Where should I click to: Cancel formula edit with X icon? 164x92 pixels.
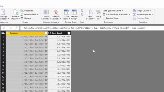(x=4, y=28)
